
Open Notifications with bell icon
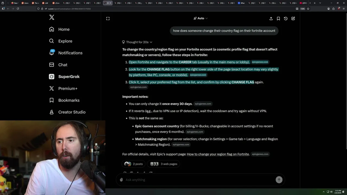(66, 53)
